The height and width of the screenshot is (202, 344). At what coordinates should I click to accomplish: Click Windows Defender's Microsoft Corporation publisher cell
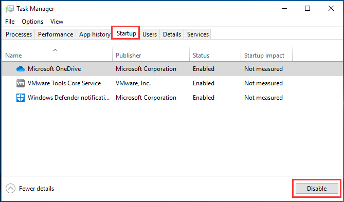coord(146,98)
